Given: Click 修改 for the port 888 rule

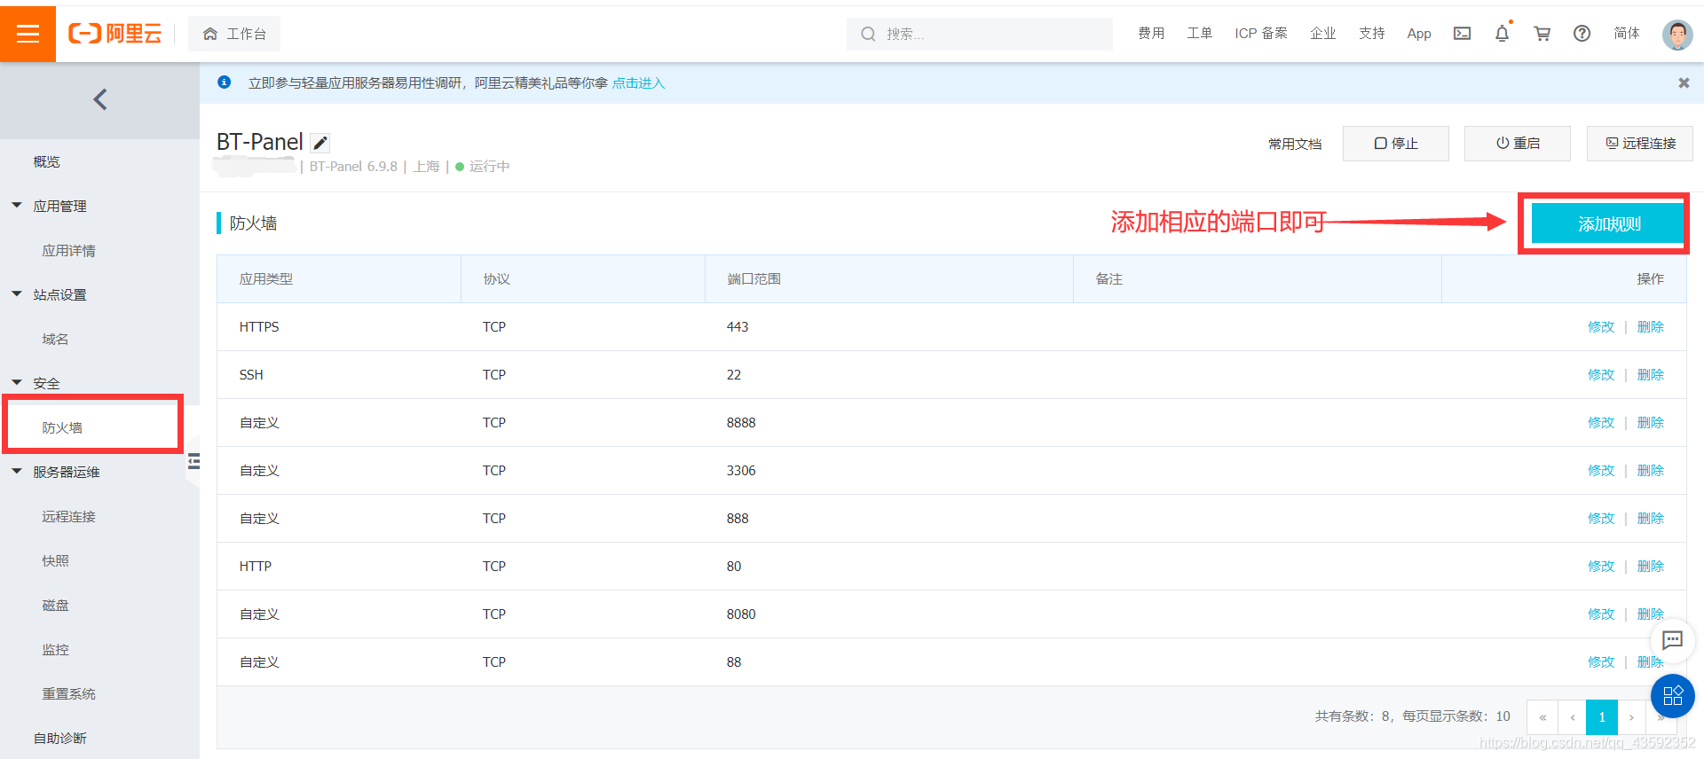Looking at the screenshot, I should [x=1601, y=519].
